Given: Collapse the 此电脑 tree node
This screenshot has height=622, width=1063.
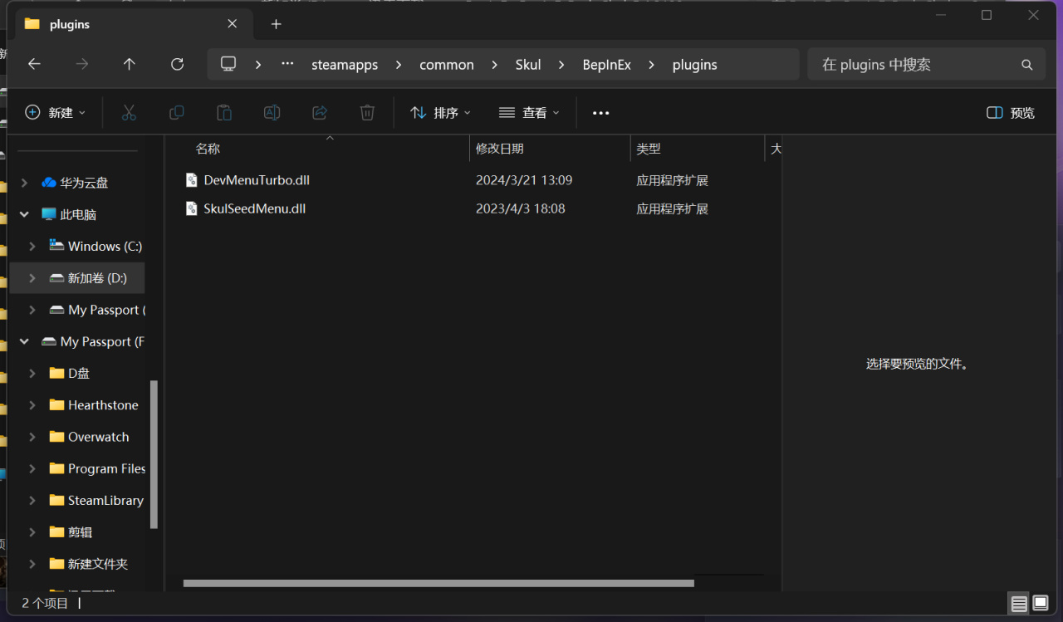Looking at the screenshot, I should point(24,215).
